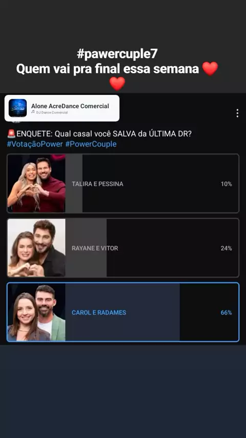Vote for RAYANE E VITOR option

click(x=123, y=248)
